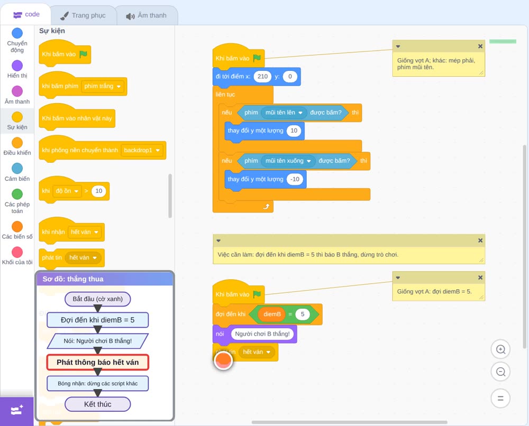
Task: Open the Cảm biến block category
Action: 17,172
